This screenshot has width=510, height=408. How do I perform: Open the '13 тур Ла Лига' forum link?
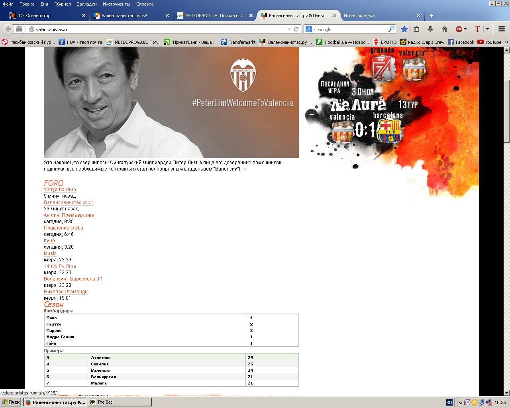coord(60,190)
